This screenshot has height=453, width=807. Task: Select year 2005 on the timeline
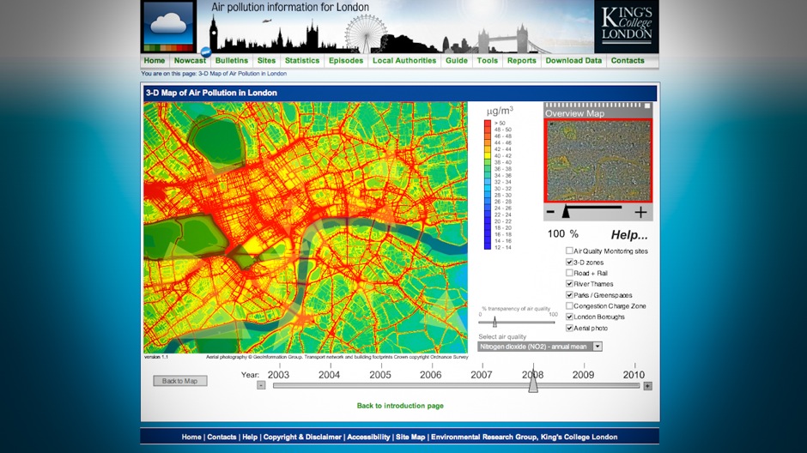380,375
